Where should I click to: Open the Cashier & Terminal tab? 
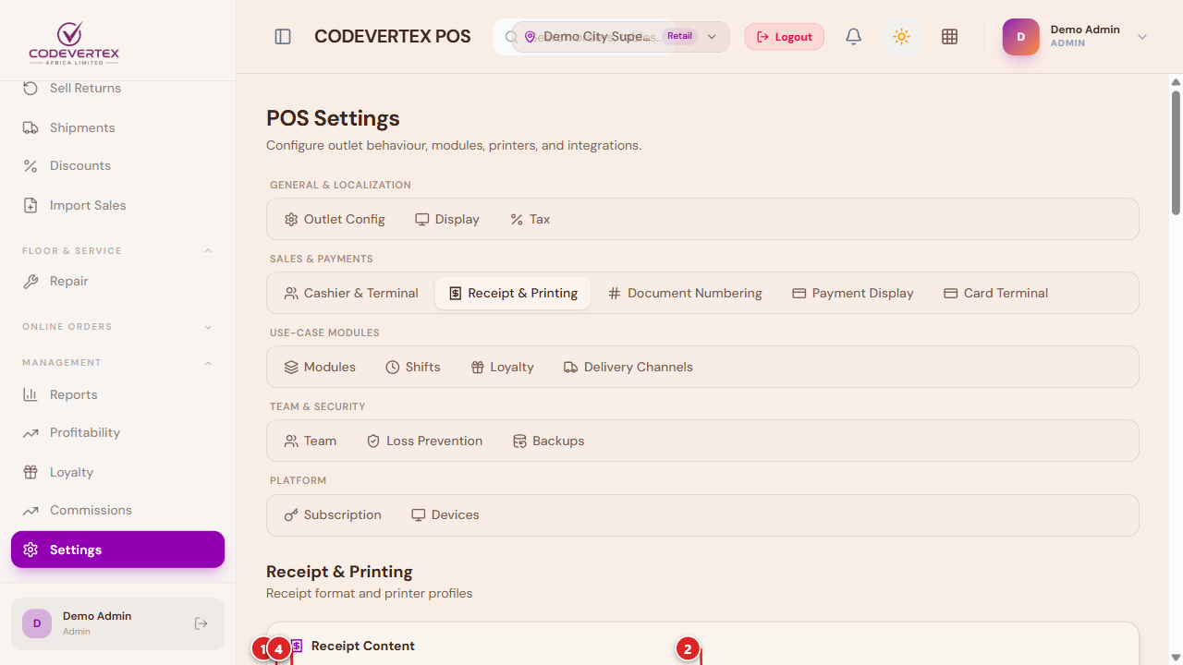(x=351, y=293)
